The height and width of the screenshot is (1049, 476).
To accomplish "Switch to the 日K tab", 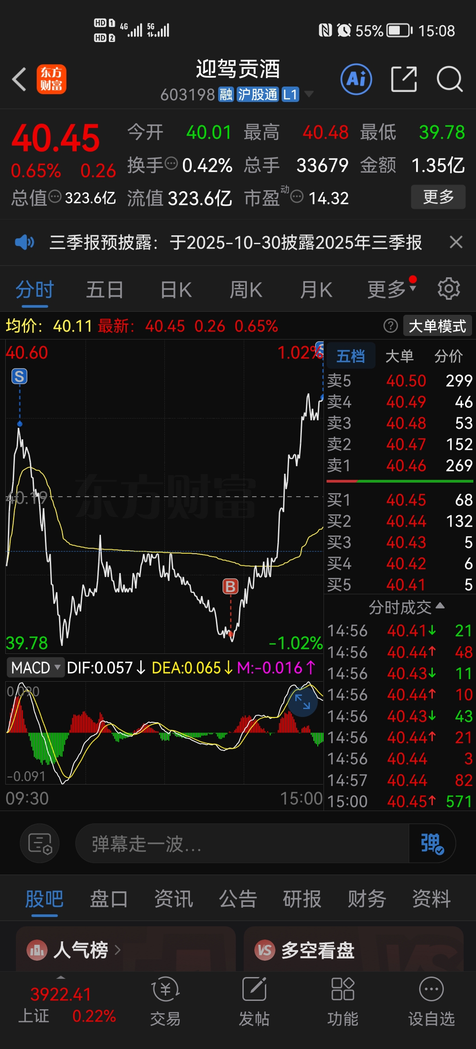I will click(x=176, y=290).
